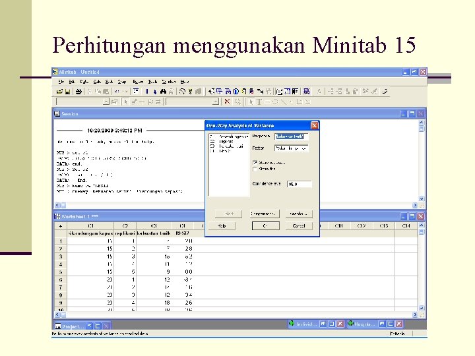Open the Stat menu
This screenshot has width=475, height=356.
pos(109,82)
